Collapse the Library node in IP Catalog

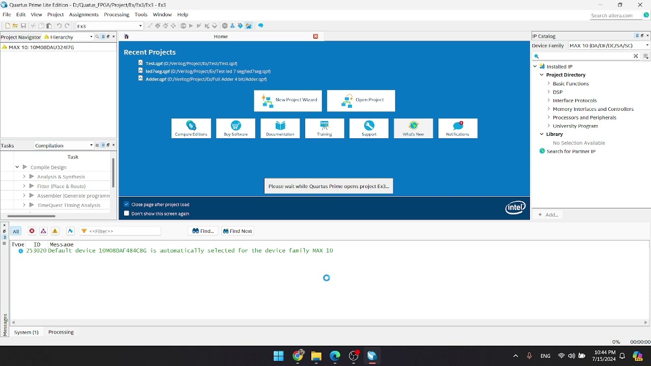coord(542,134)
